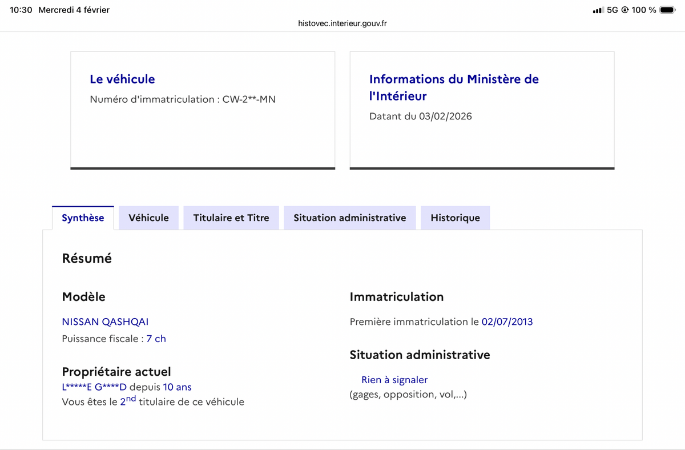Click the 10 ans ownership duration

[177, 387]
